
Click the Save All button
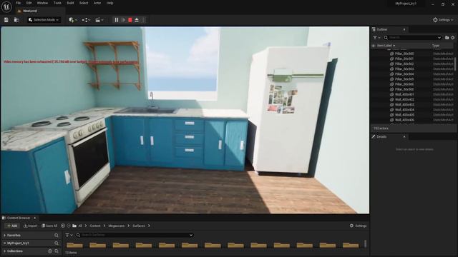49,226
